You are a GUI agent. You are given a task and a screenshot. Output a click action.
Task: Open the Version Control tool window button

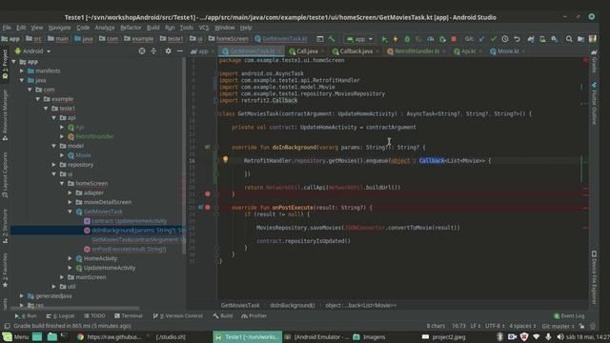tap(178, 315)
